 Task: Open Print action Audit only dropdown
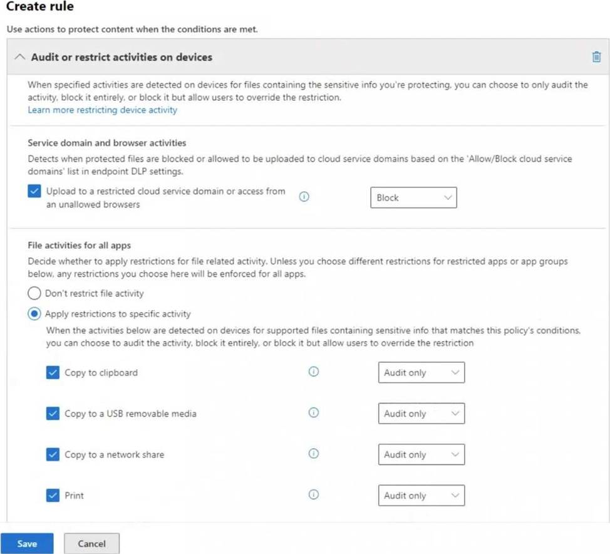coord(421,495)
